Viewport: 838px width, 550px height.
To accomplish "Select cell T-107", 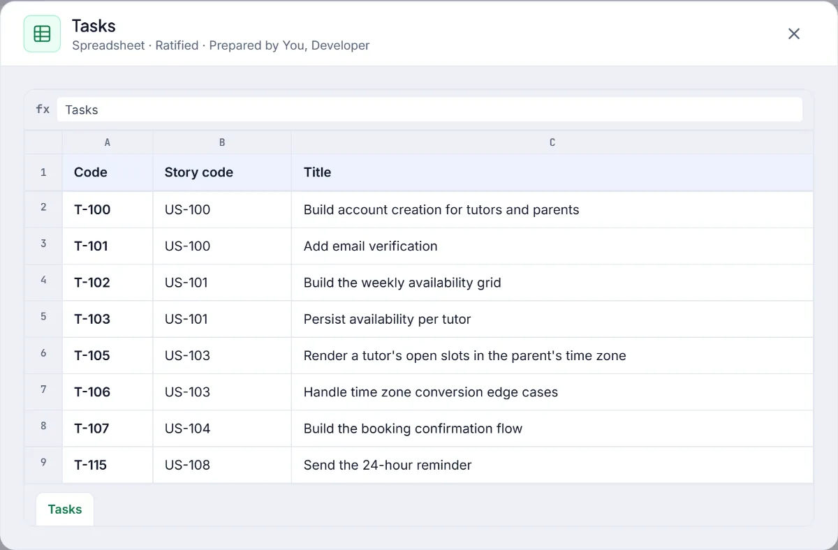I will [x=108, y=428].
